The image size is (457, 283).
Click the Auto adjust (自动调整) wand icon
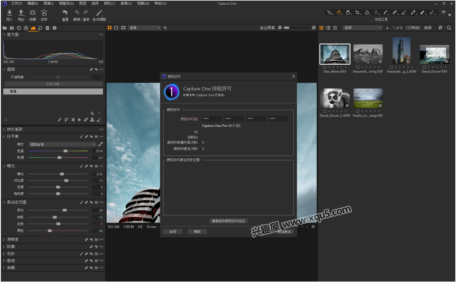pos(99,13)
